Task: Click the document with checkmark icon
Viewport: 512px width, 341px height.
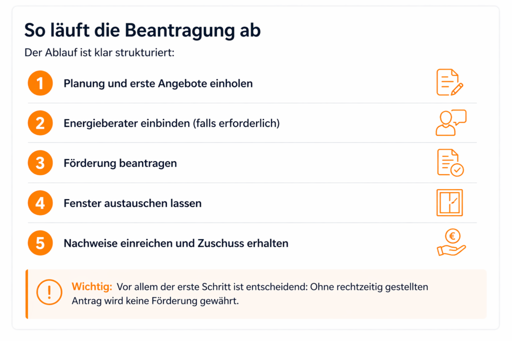Action: coord(450,163)
